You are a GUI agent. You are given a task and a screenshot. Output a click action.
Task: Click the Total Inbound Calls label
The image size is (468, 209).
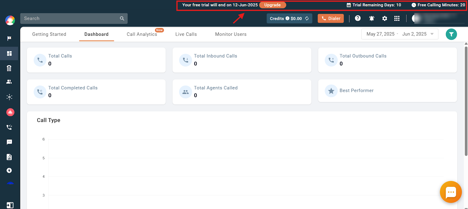click(216, 56)
